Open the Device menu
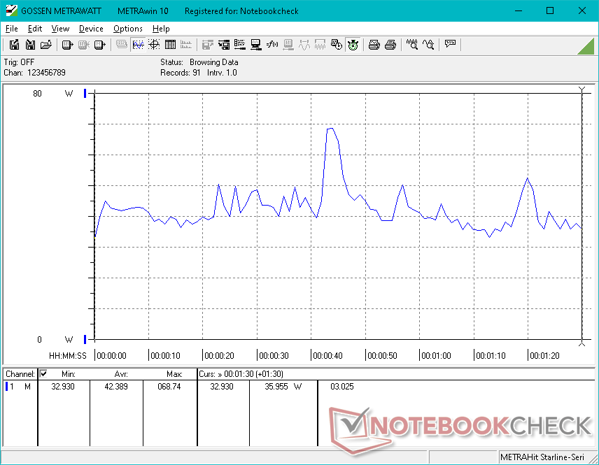The image size is (599, 465). pyautogui.click(x=91, y=29)
